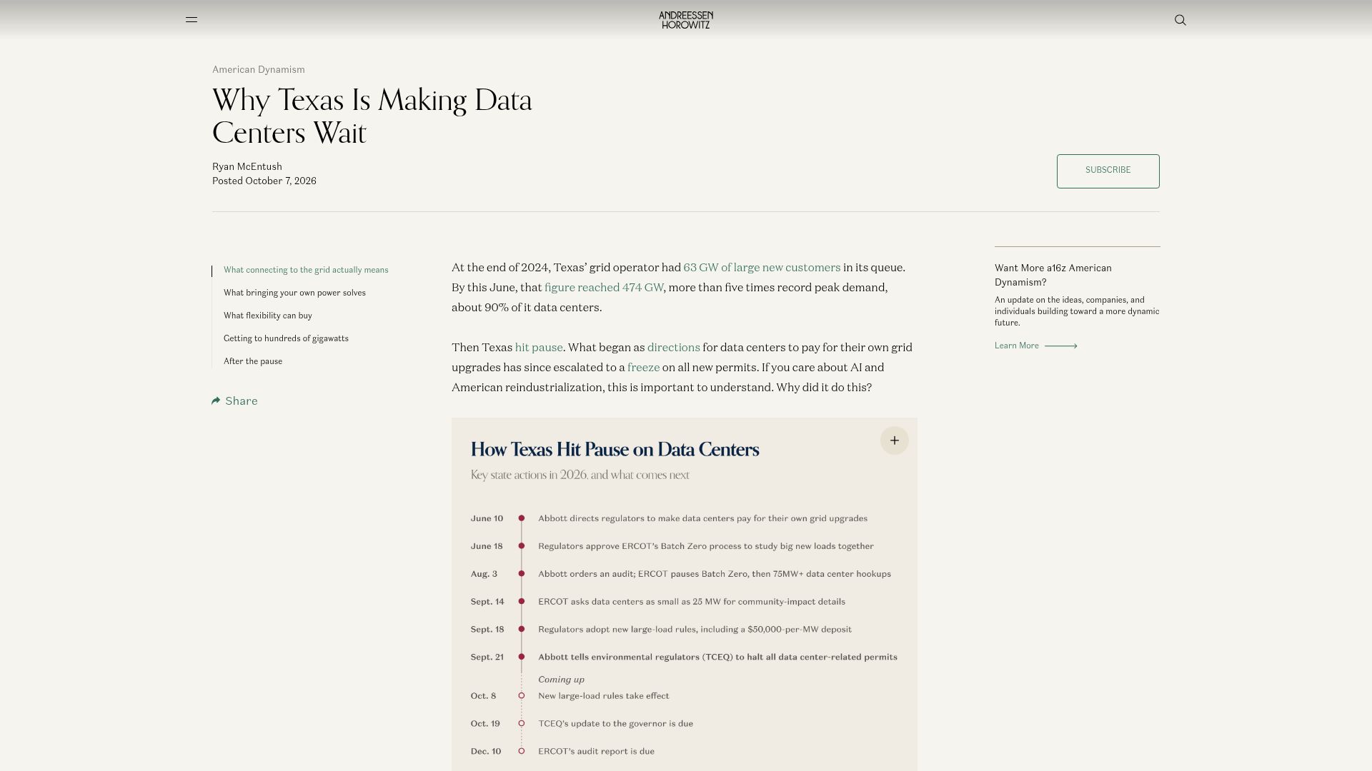Click the June 18 timeline dot
Image resolution: width=1372 pixels, height=771 pixels.
click(522, 546)
